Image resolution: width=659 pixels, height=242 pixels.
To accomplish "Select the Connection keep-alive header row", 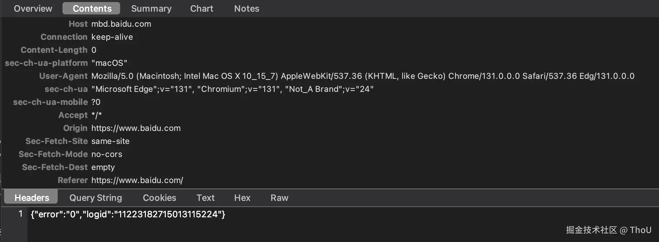I will point(112,37).
